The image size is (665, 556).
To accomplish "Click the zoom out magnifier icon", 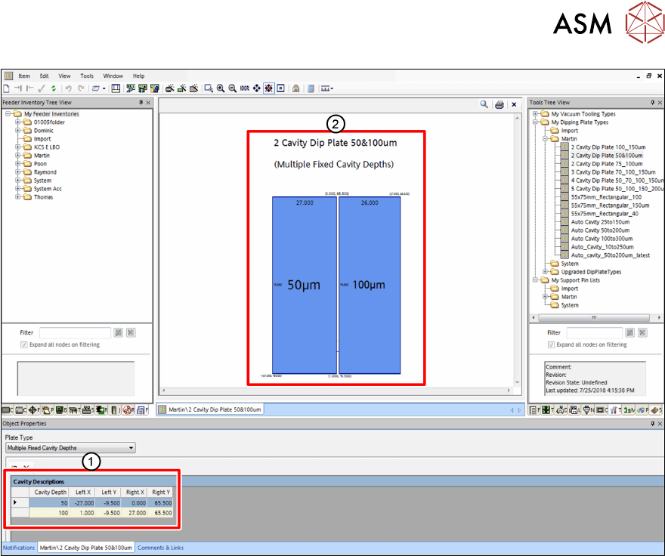I will (233, 88).
